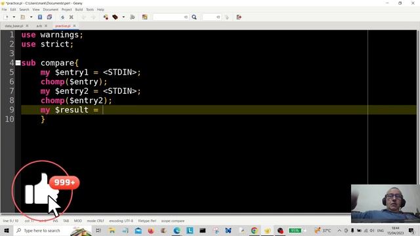Open the Search menu

[x=24, y=9]
